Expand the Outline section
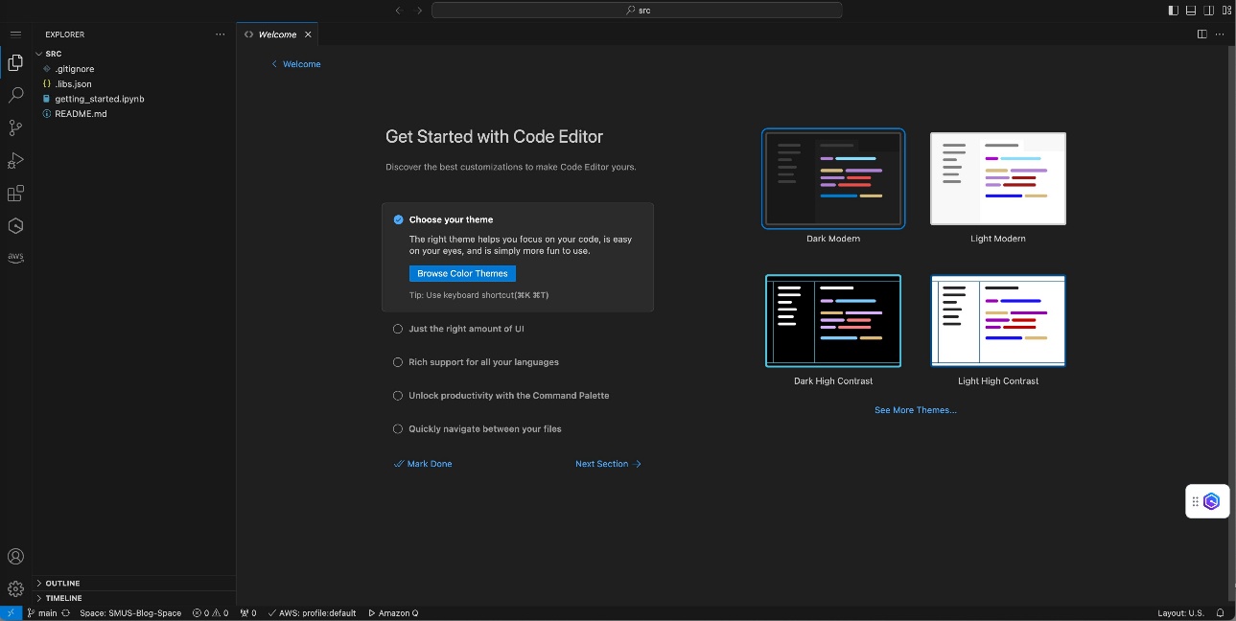This screenshot has width=1236, height=621. coord(134,584)
